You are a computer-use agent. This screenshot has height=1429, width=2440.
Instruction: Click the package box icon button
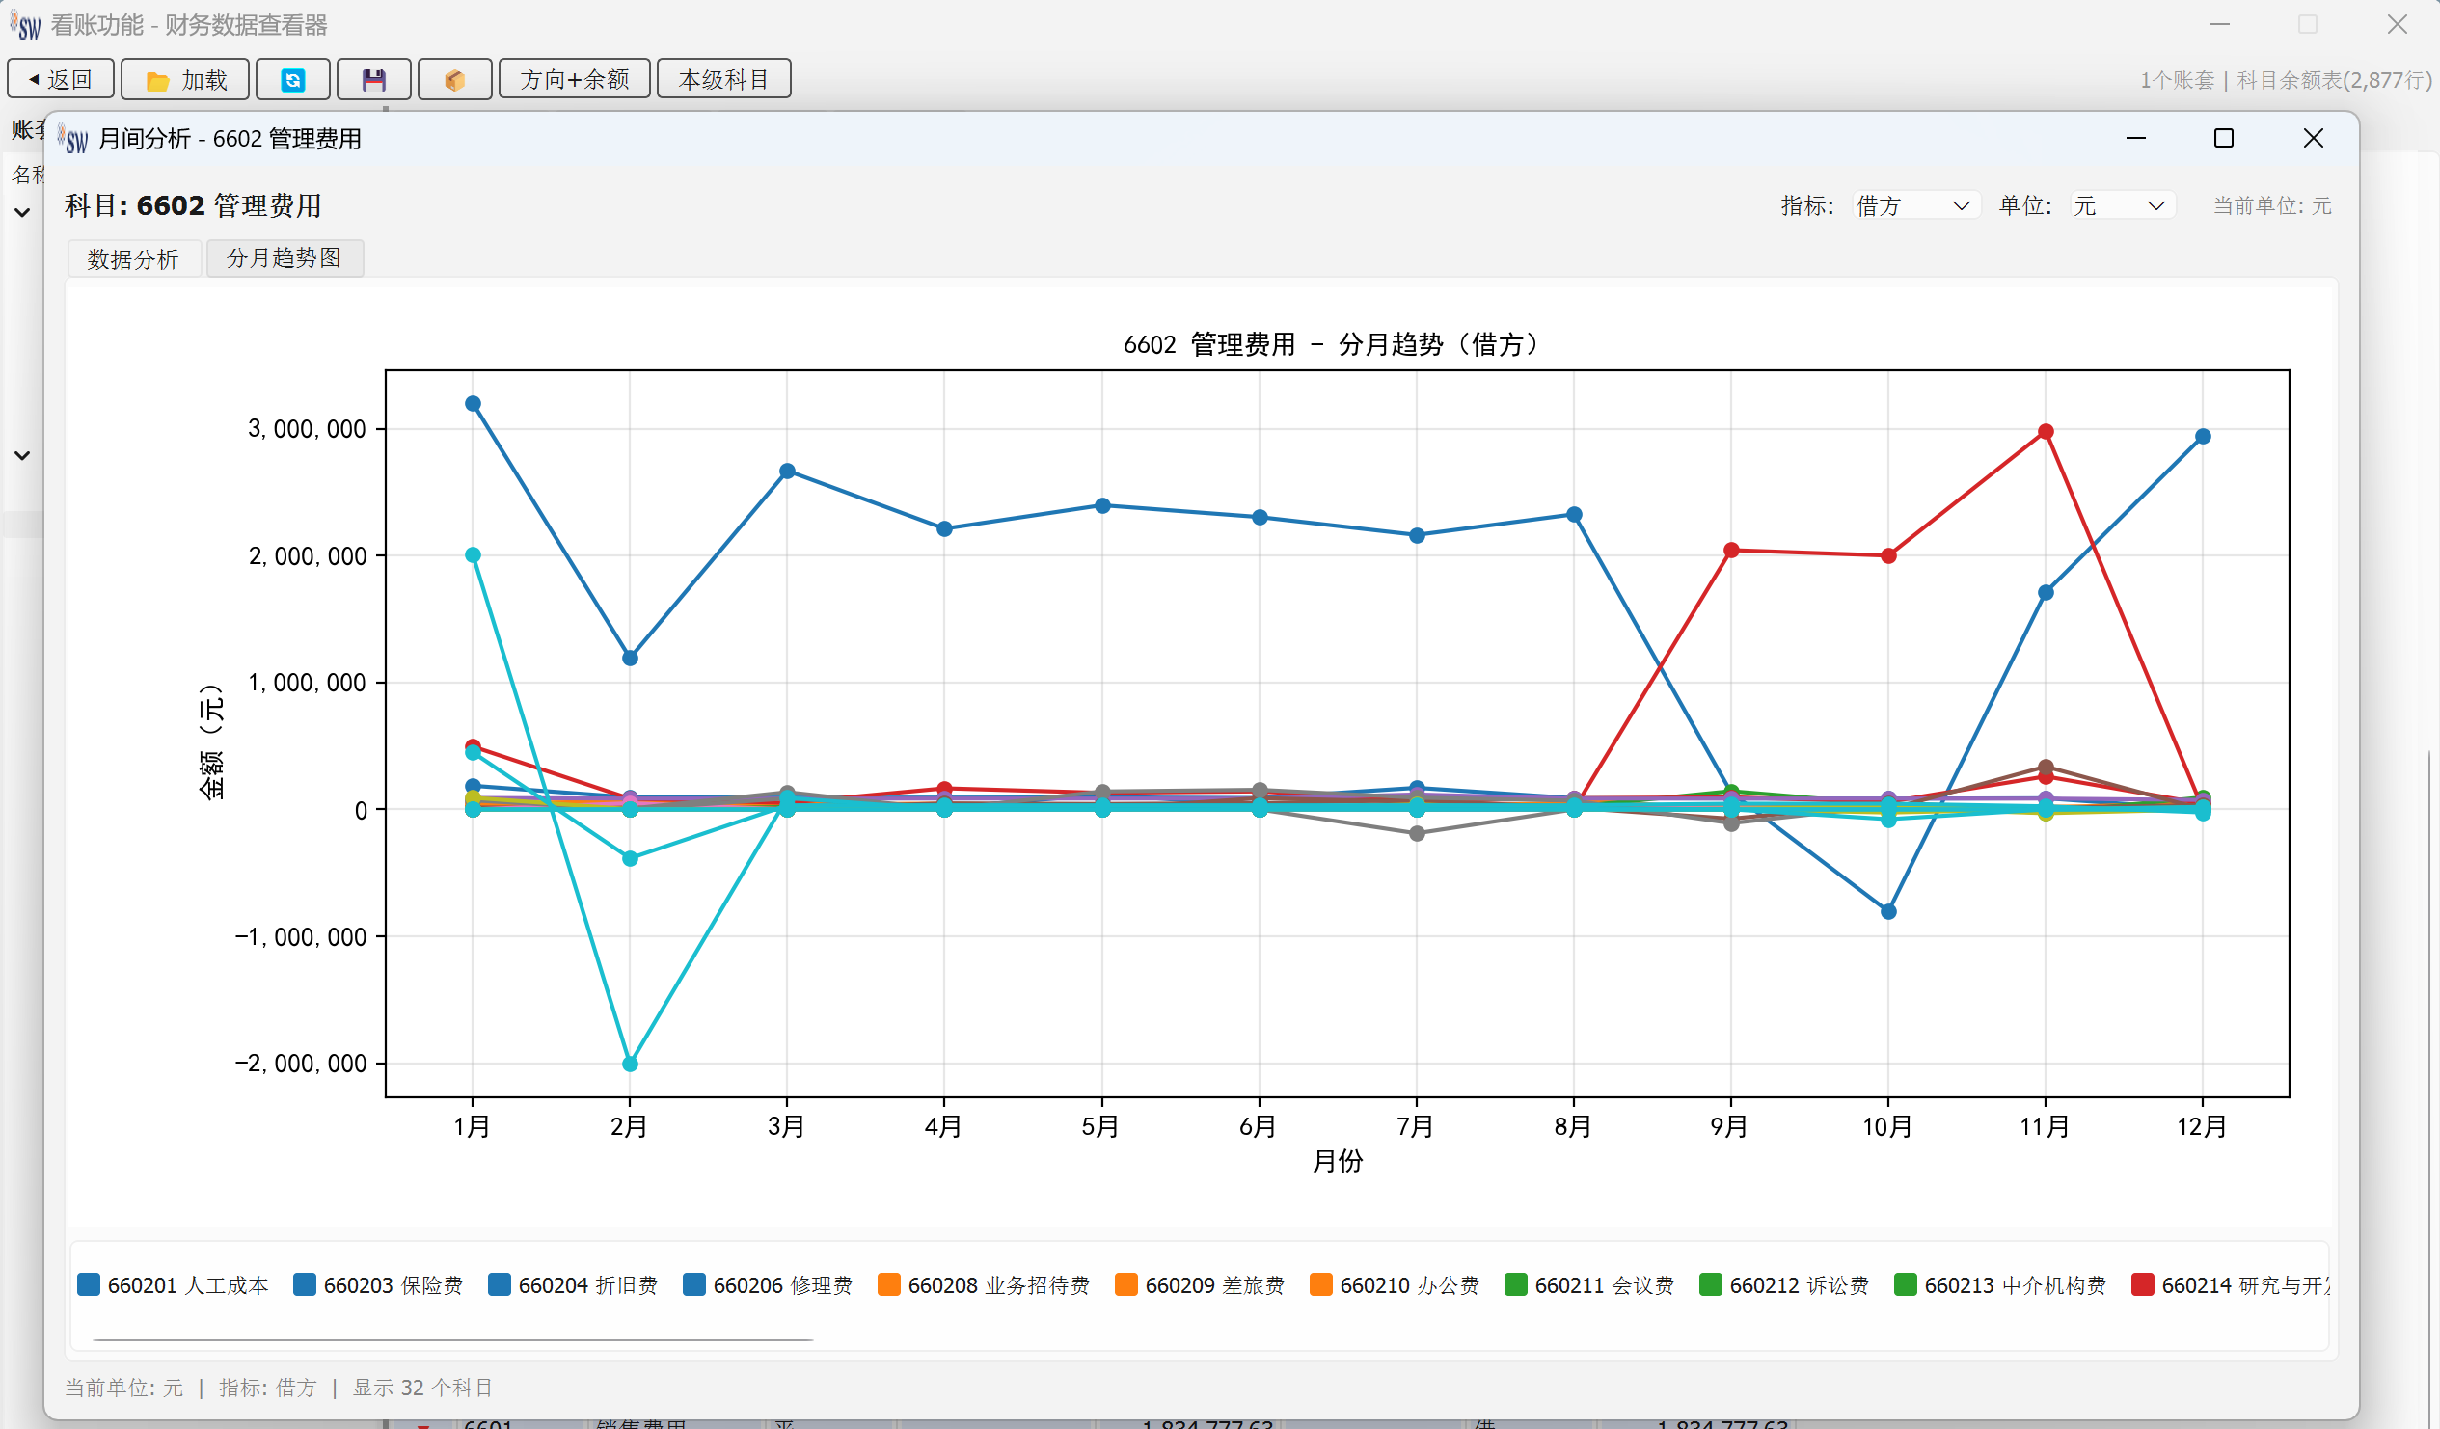click(454, 79)
